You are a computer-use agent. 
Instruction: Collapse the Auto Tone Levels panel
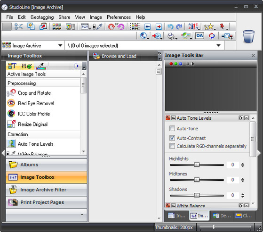[x=174, y=118]
